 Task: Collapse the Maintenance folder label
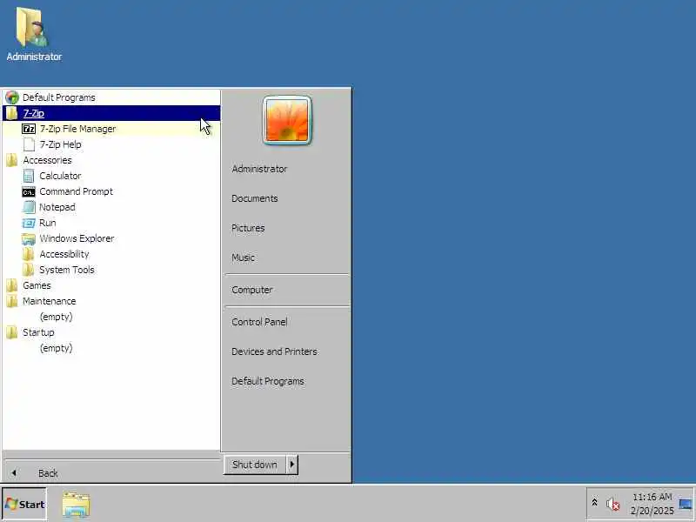point(50,301)
